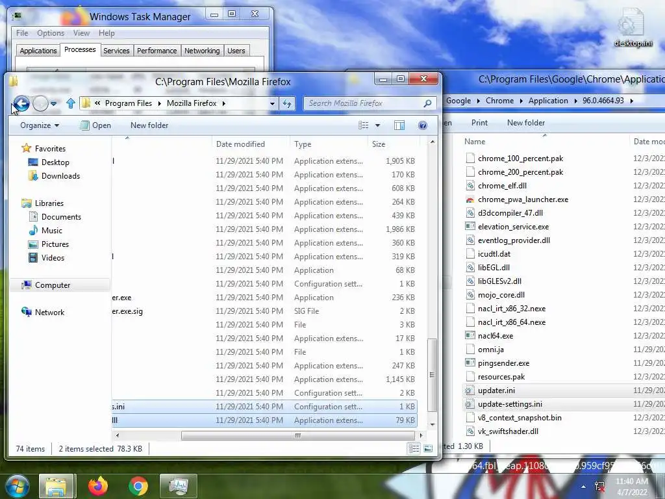Click the search magnifier icon in Firefox folder
The image size is (665, 499).
(427, 103)
